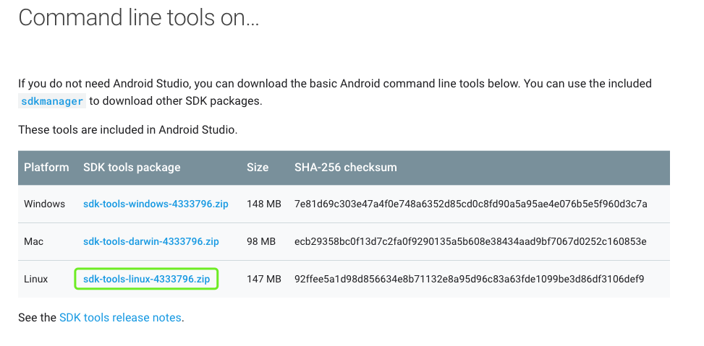Click the 147 MB size value
Image resolution: width=704 pixels, height=346 pixels.
tap(263, 279)
